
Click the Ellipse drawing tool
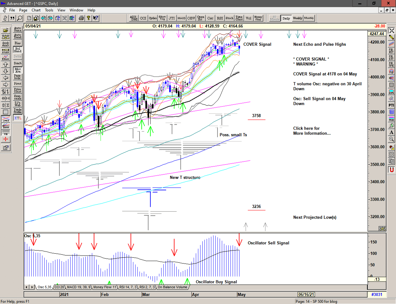pyautogui.click(x=391, y=92)
